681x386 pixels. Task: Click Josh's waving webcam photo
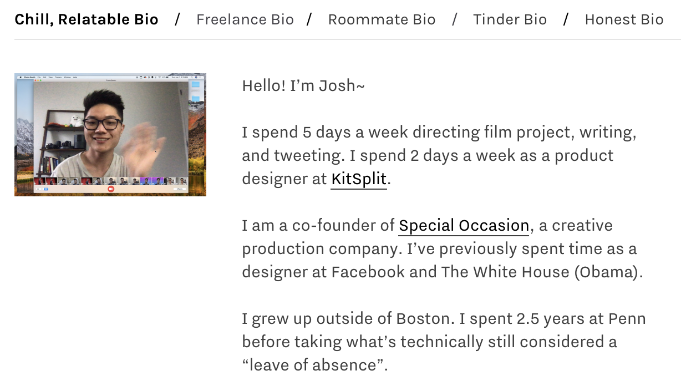(x=110, y=135)
